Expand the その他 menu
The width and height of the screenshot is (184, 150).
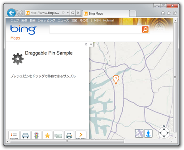pos(84,20)
